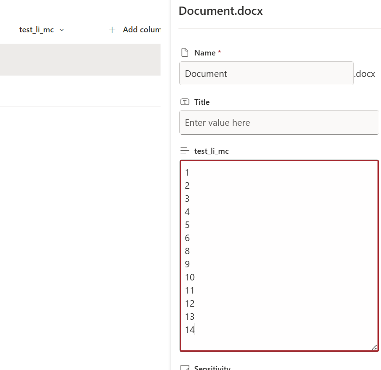Focus the Name field containing Document
Screen dimensions: 381x370
point(266,73)
